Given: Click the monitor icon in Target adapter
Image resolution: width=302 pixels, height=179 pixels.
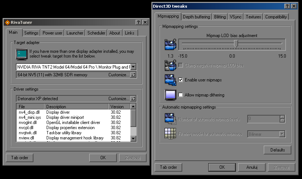Looking at the screenshot, I should [x=22, y=54].
